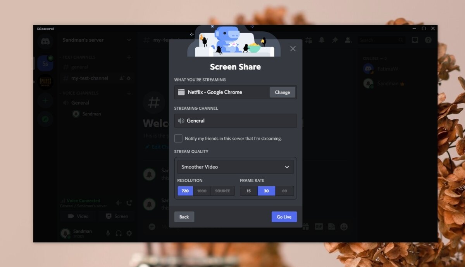465x267 pixels.
Task: Open the Smoother Video quality dropdown
Action: point(236,167)
